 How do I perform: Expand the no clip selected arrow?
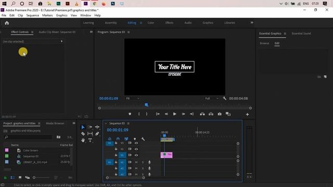point(61,42)
